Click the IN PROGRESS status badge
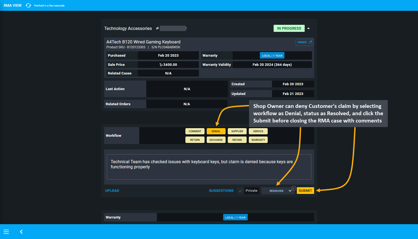The width and height of the screenshot is (418, 239). point(289,28)
